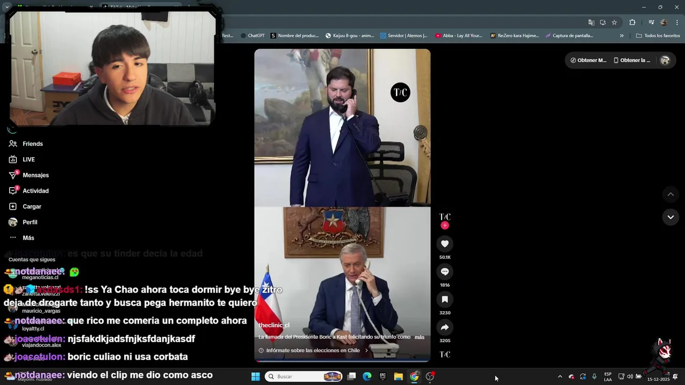The height and width of the screenshot is (385, 685).
Task: Open the 'Kaijuu 8-gou - anim...' bookmark
Action: pos(350,36)
